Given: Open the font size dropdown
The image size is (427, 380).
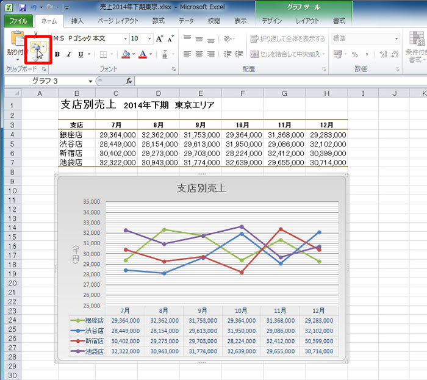Looking at the screenshot, I should pos(149,38).
